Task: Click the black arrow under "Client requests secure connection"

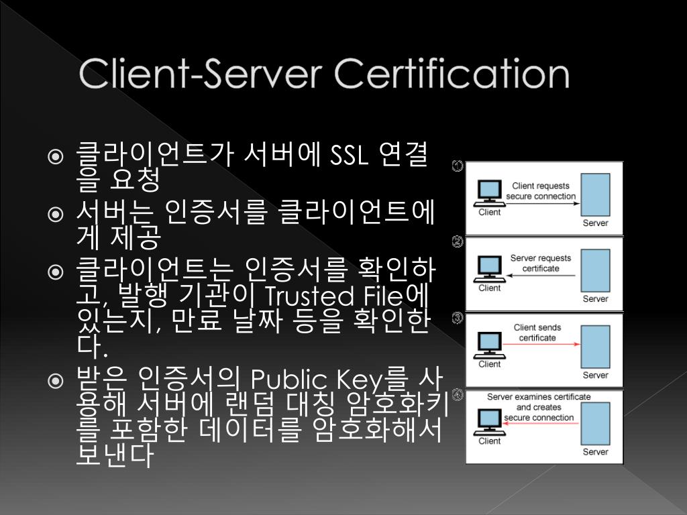Action: click(x=543, y=203)
